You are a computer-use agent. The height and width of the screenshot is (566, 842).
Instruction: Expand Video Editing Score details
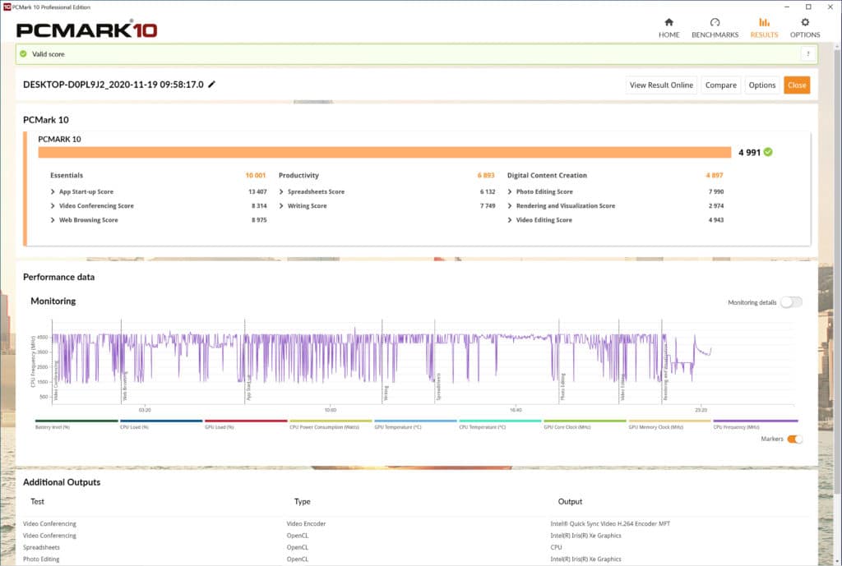tap(510, 220)
